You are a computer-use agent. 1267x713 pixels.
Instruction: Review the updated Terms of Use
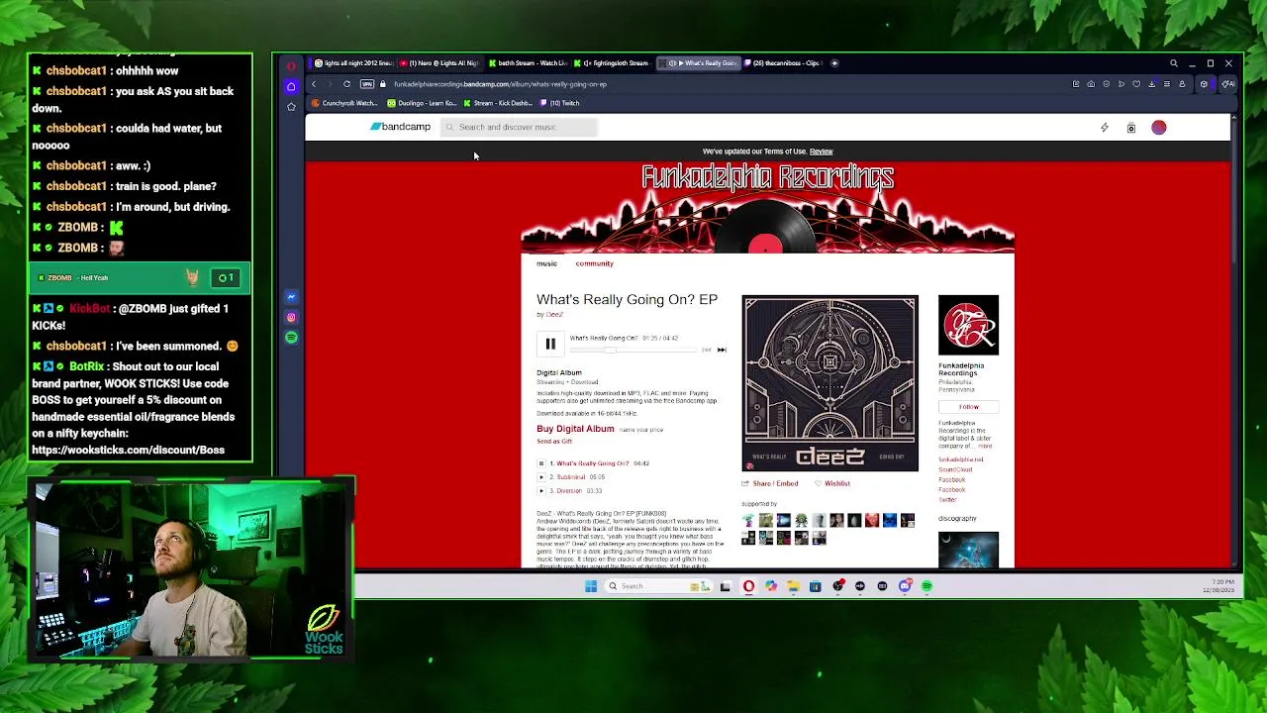(x=821, y=152)
